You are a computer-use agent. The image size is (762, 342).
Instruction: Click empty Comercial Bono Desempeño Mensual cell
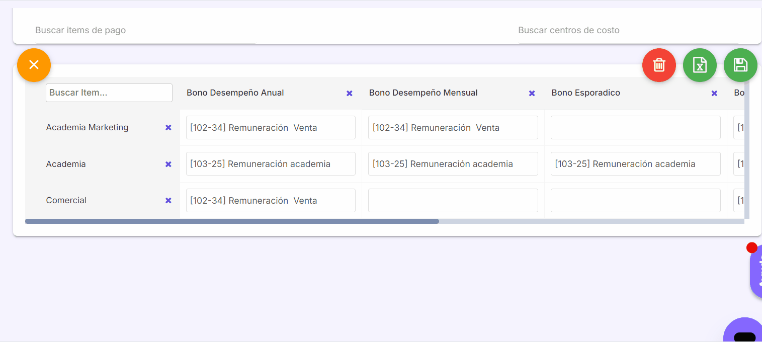coord(453,201)
